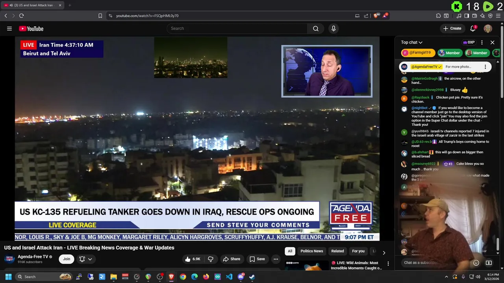
Task: Open the Brave Wallet icon
Action: pyautogui.click(x=474, y=16)
